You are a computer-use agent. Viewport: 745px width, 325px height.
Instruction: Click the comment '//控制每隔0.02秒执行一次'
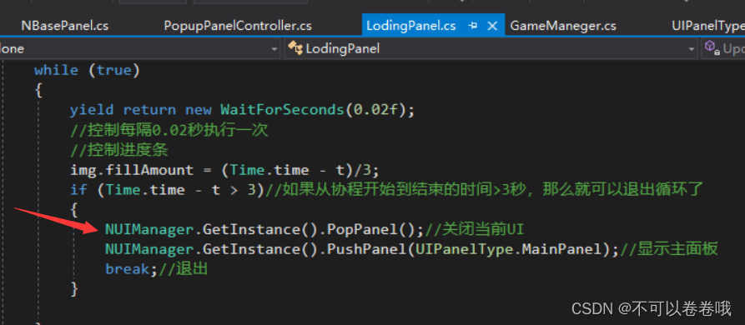pos(169,131)
